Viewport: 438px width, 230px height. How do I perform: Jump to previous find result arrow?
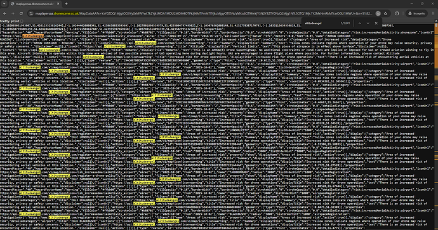(x=360, y=23)
